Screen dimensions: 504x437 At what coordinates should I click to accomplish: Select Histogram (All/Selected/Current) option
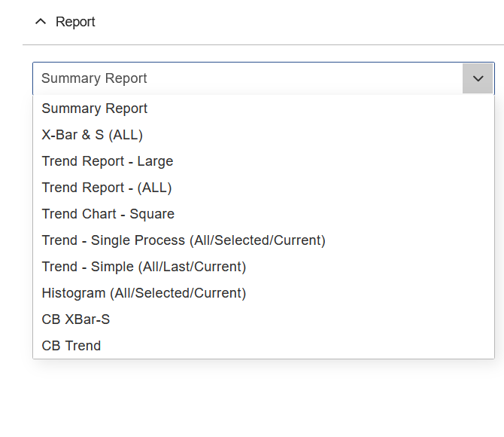[144, 293]
